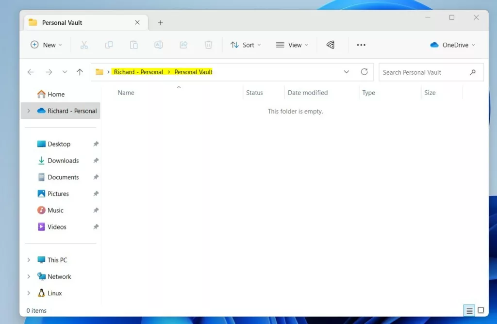Open Documents quick access folder

[63, 177]
